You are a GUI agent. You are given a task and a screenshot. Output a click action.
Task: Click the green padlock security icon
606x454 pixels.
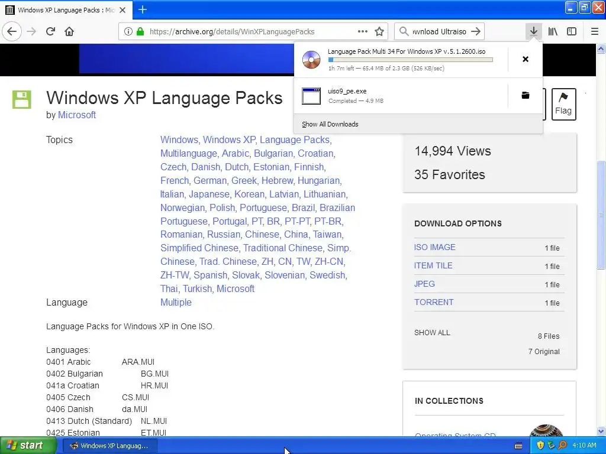coord(140,32)
